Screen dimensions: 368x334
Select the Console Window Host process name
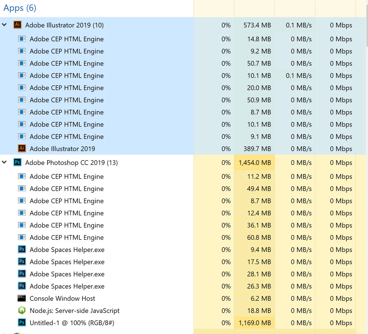click(62, 299)
